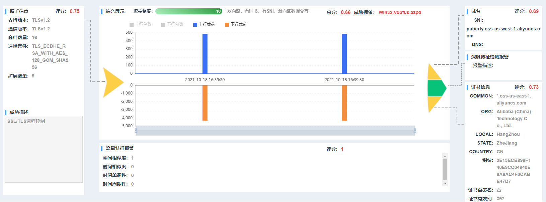The width and height of the screenshot is (546, 202).
Task: Click the certificate fingerprint 3E13ECB898F1 value
Action: coord(514,171)
